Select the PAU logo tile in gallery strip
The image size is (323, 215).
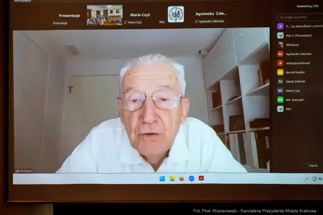[x=176, y=14]
